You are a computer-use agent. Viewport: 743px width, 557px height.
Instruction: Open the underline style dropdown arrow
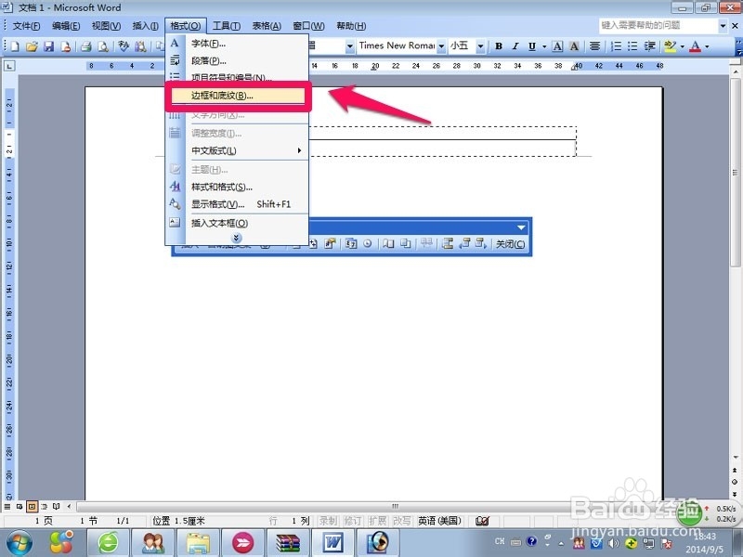544,45
